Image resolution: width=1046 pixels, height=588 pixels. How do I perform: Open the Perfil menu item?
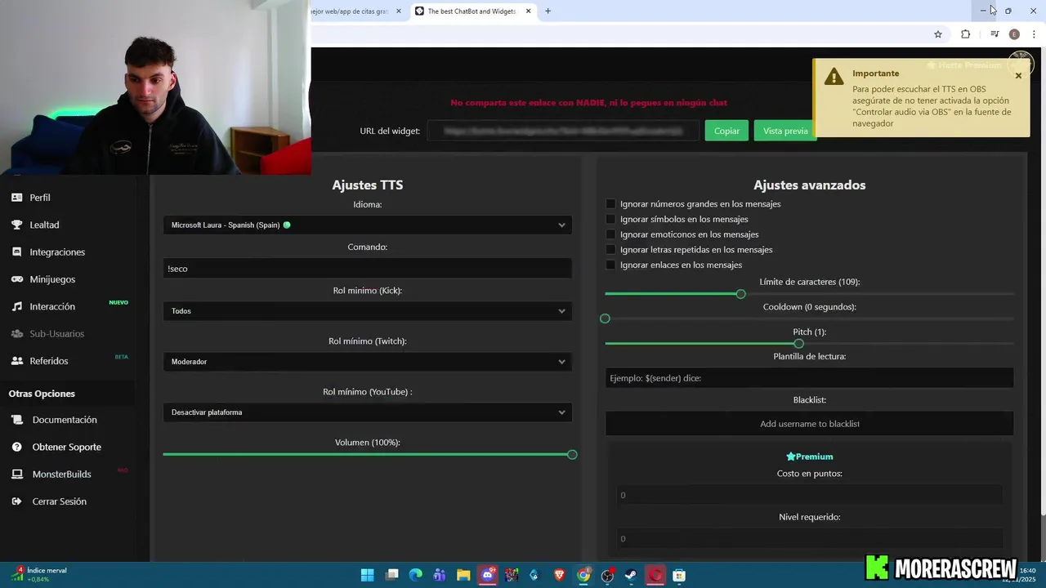coord(40,198)
